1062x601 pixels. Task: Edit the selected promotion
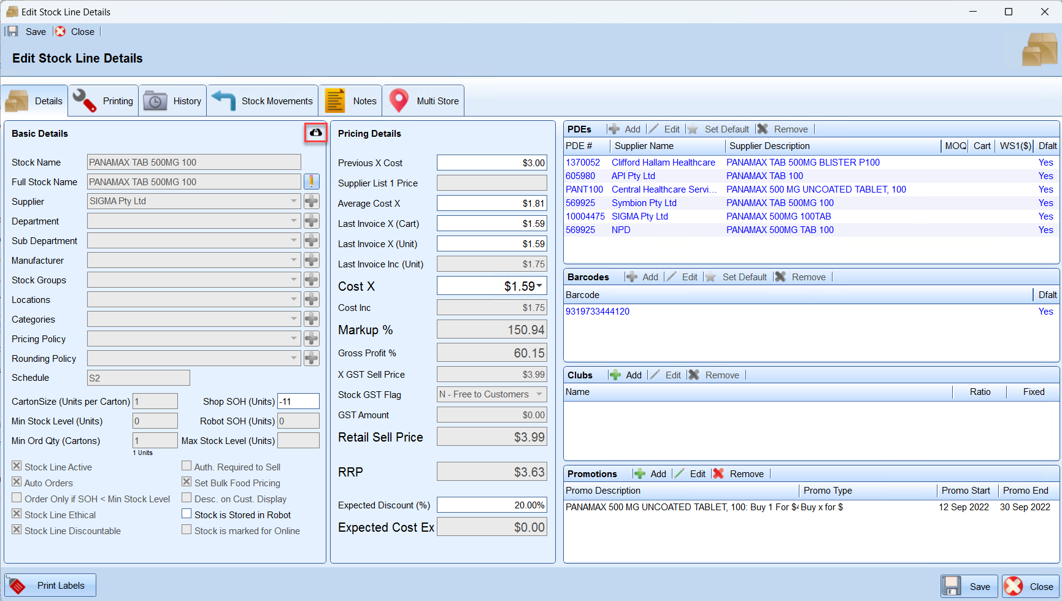coord(690,473)
